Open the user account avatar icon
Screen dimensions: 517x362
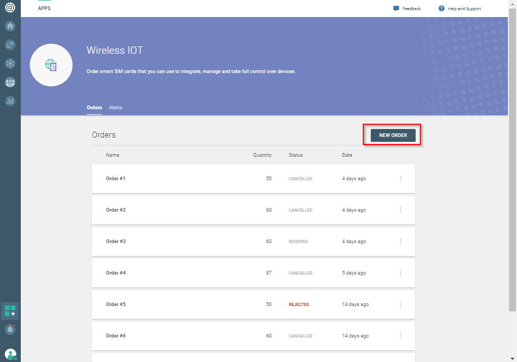point(10,353)
